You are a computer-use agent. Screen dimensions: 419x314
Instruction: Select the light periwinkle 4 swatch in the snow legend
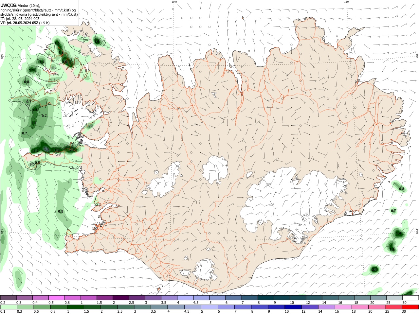(x=185, y=298)
